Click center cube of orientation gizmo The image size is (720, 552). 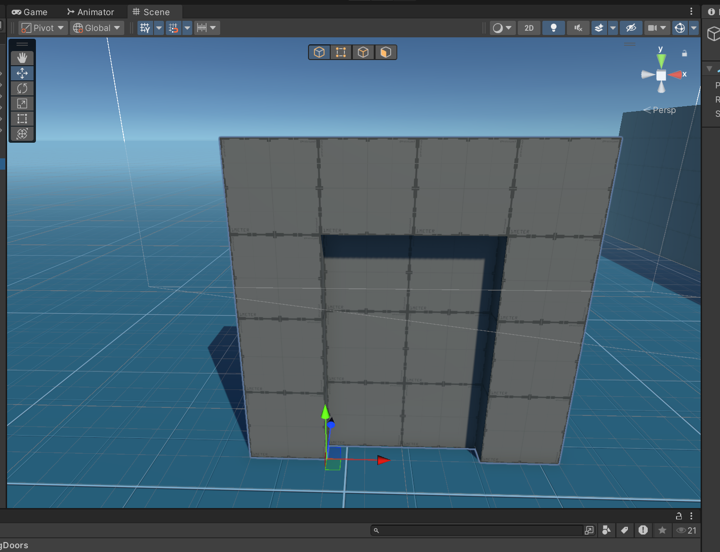(x=661, y=75)
